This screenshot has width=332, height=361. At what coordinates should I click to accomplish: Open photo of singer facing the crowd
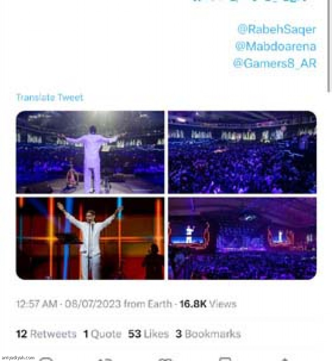point(90,152)
